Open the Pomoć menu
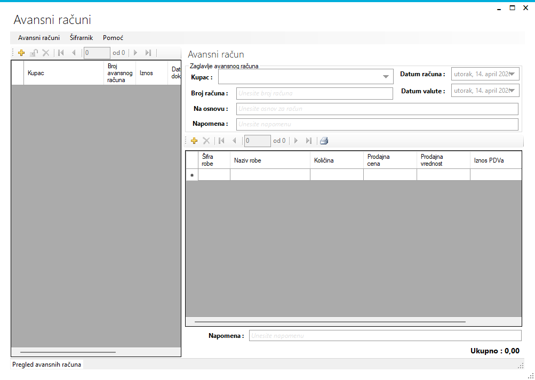This screenshot has height=380, width=535. click(113, 38)
